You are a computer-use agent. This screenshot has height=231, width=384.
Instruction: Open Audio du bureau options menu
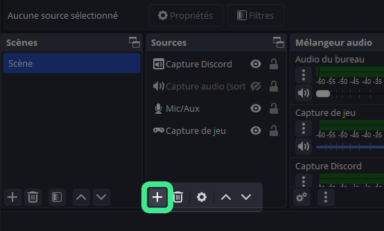point(304,75)
